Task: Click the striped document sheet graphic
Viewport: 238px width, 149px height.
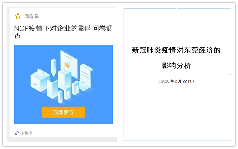Action: click(86, 77)
